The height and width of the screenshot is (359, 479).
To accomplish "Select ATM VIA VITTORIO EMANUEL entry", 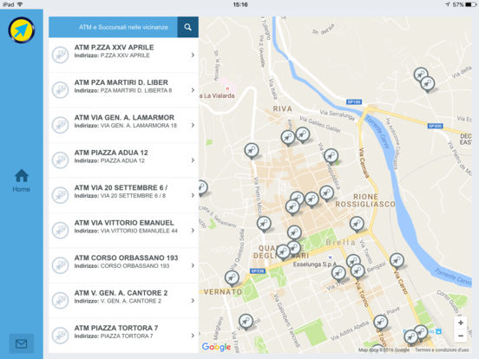I will click(124, 231).
